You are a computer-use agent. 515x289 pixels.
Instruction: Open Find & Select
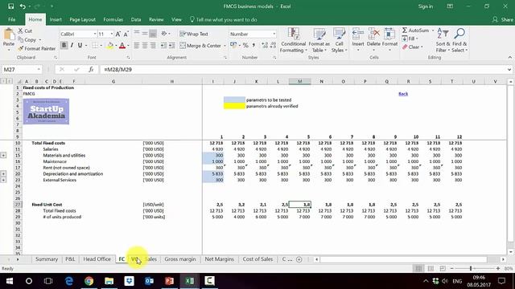tap(459, 40)
